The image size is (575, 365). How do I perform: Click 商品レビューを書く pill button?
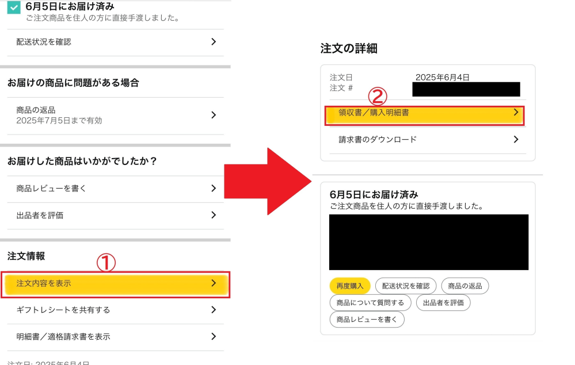[367, 320]
